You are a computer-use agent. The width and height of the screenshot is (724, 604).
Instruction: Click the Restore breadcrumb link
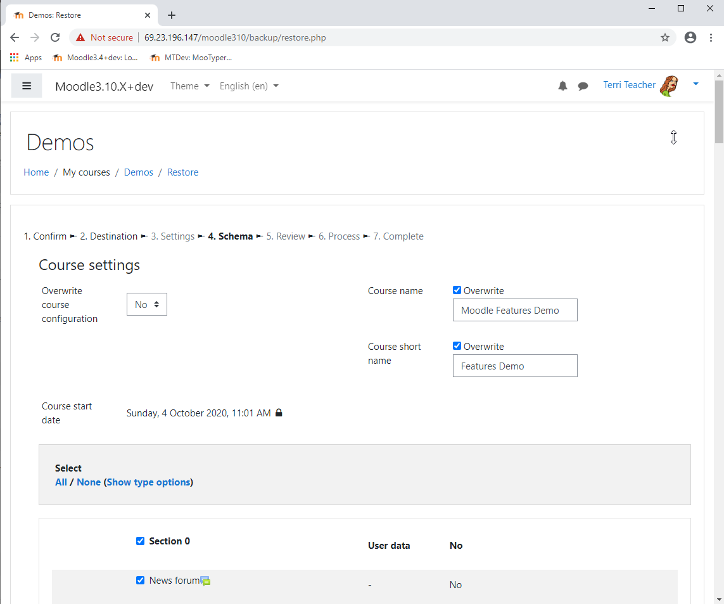point(183,172)
